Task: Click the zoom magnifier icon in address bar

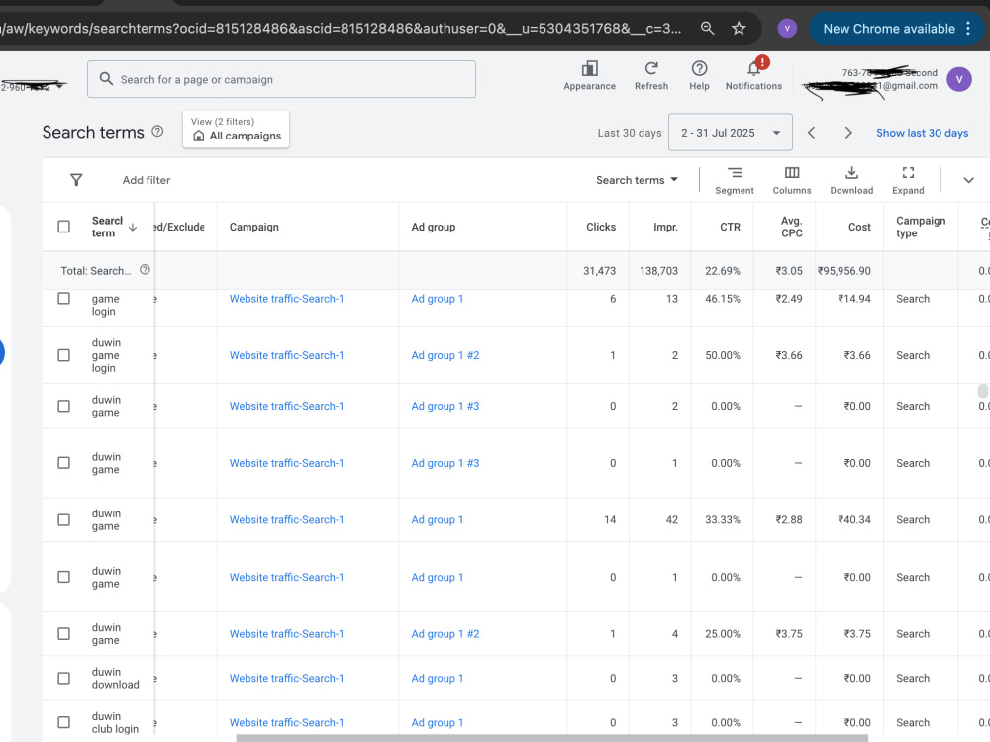Action: pos(707,29)
